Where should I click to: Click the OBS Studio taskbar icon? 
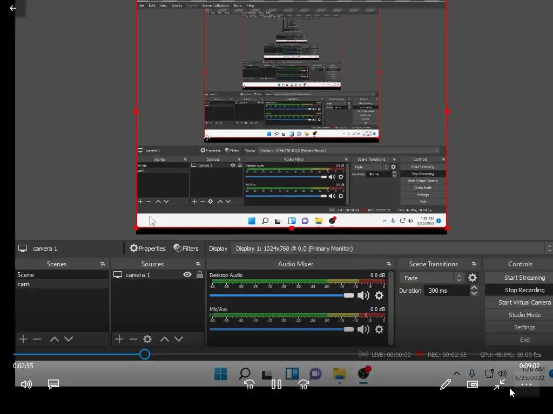click(363, 373)
